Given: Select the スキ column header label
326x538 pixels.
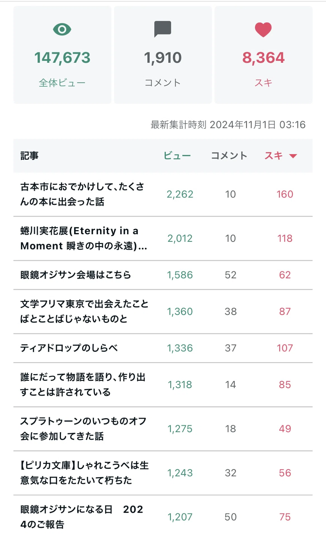Looking at the screenshot, I should point(274,156).
